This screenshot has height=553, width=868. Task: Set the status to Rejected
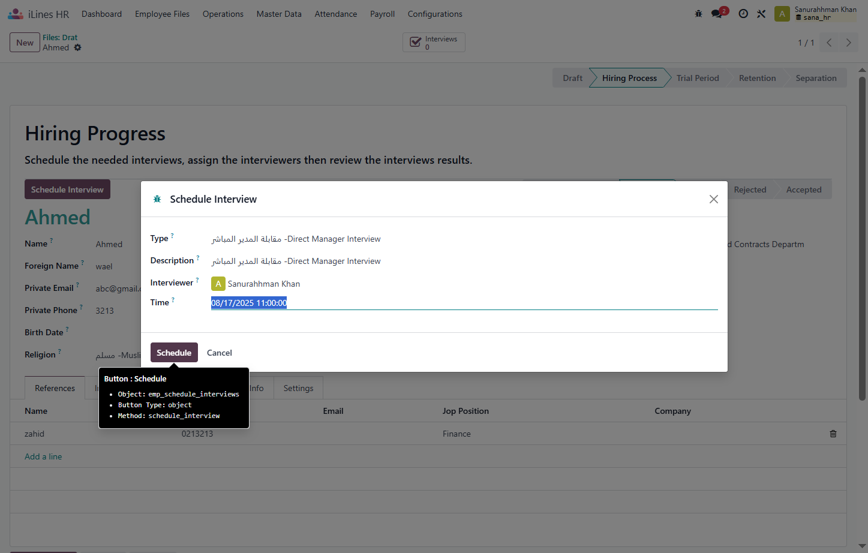click(750, 190)
